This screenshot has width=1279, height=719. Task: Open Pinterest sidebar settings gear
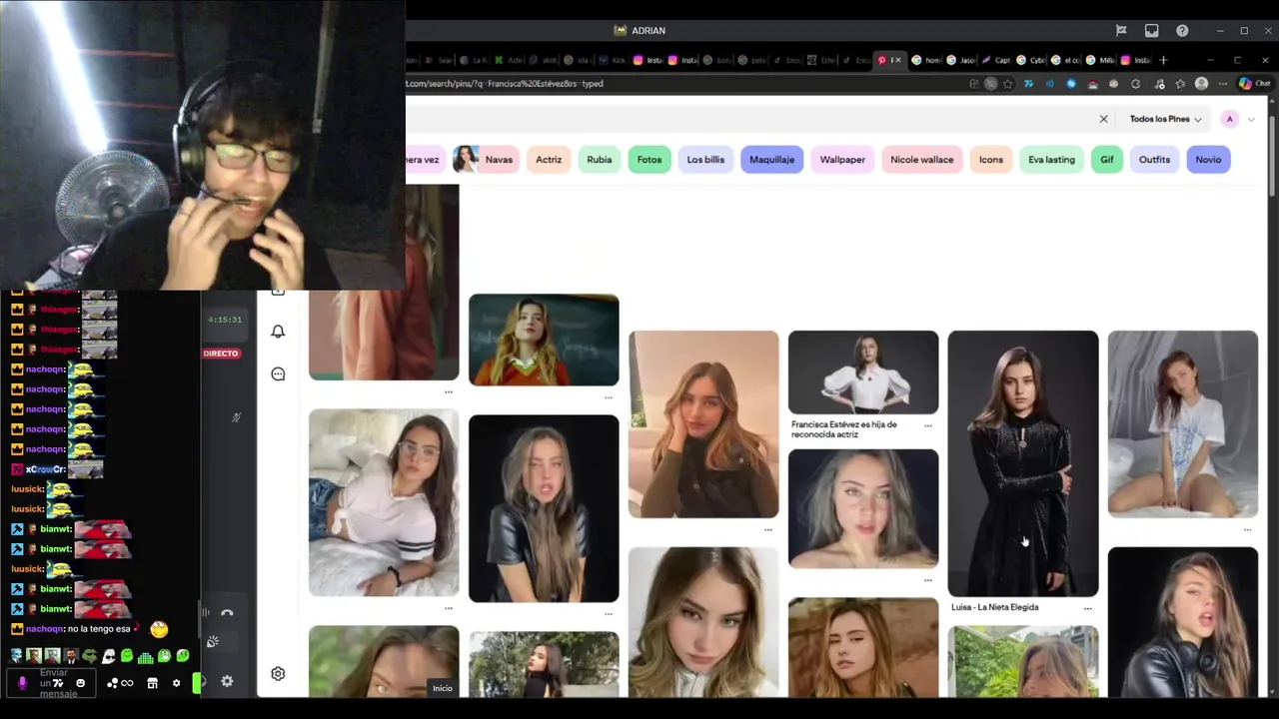click(x=278, y=674)
